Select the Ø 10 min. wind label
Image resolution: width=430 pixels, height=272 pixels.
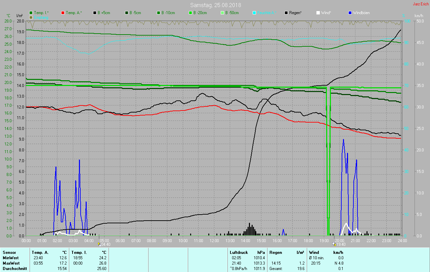coord(316,258)
